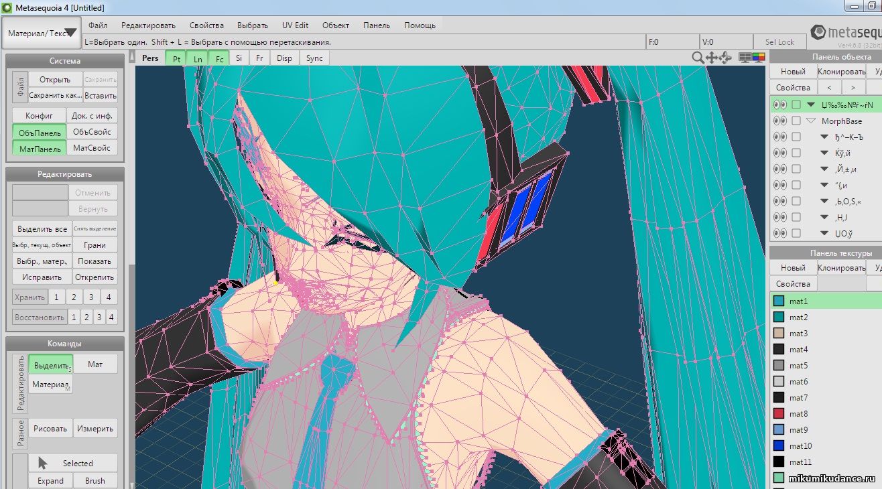Click the object panel '<' move button
The height and width of the screenshot is (489, 882).
pyautogui.click(x=829, y=88)
